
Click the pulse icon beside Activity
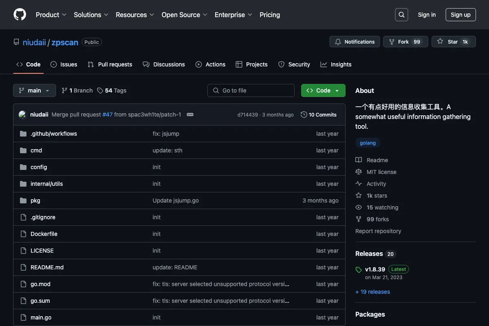pos(359,184)
